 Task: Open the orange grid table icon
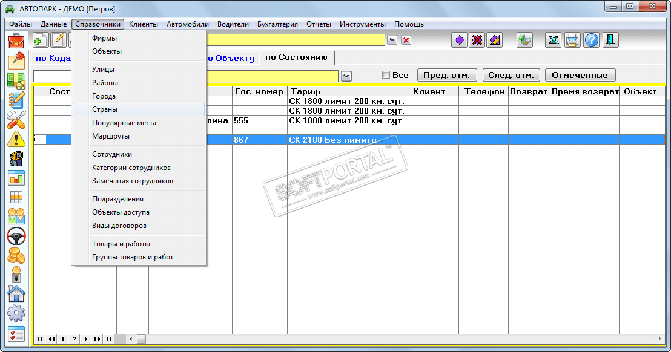[x=16, y=197]
